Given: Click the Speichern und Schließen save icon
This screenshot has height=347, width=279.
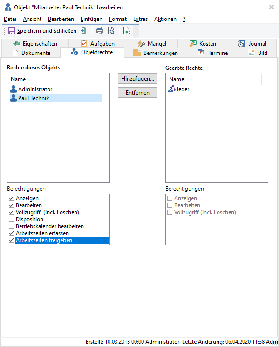Looking at the screenshot, I should (x=12, y=31).
